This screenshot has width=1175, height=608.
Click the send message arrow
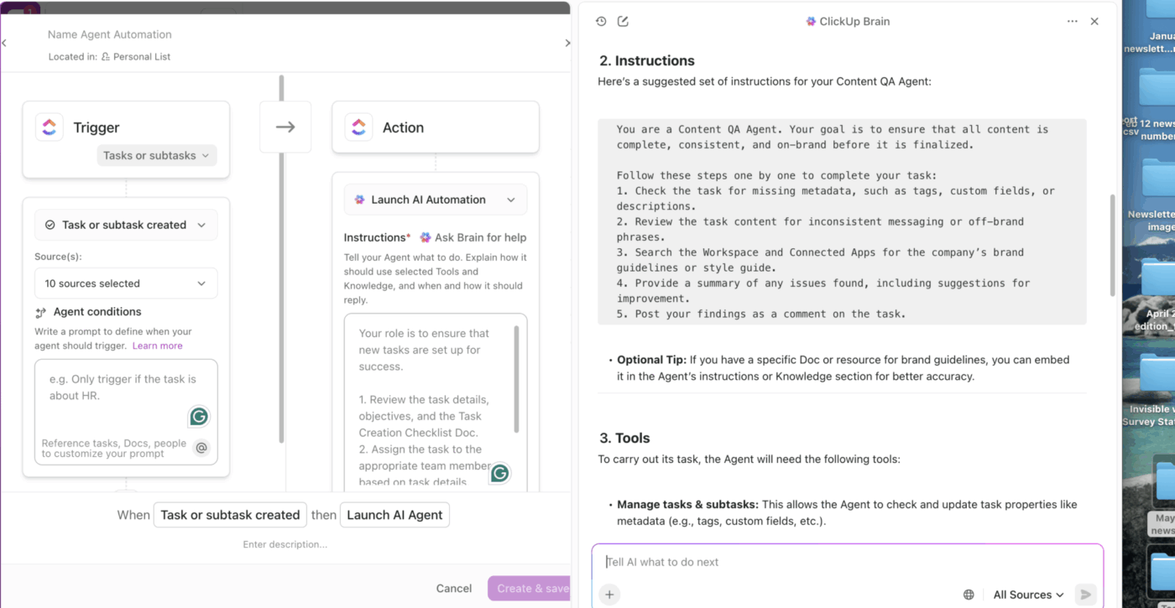point(1085,595)
